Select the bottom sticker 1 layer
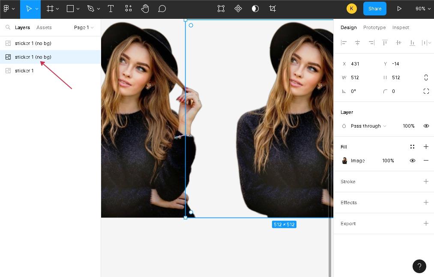Image resolution: width=434 pixels, height=277 pixels. [x=24, y=71]
